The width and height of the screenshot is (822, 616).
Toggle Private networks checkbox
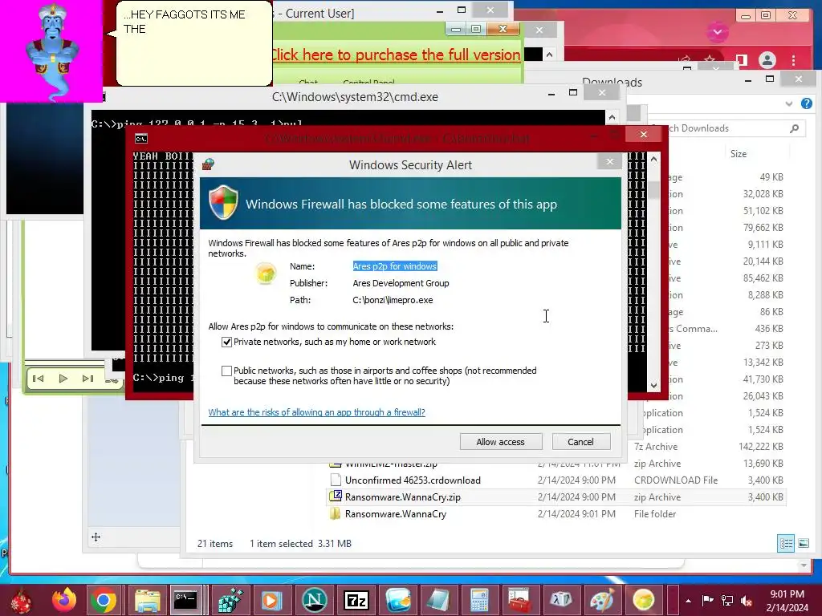pyautogui.click(x=226, y=342)
